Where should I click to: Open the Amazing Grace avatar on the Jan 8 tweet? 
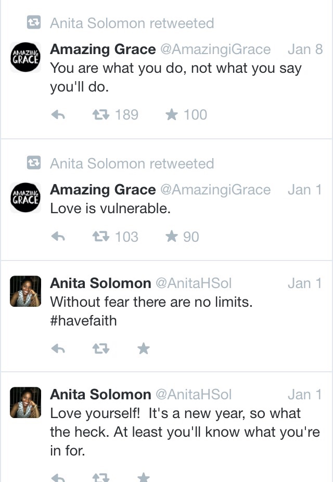(x=25, y=57)
